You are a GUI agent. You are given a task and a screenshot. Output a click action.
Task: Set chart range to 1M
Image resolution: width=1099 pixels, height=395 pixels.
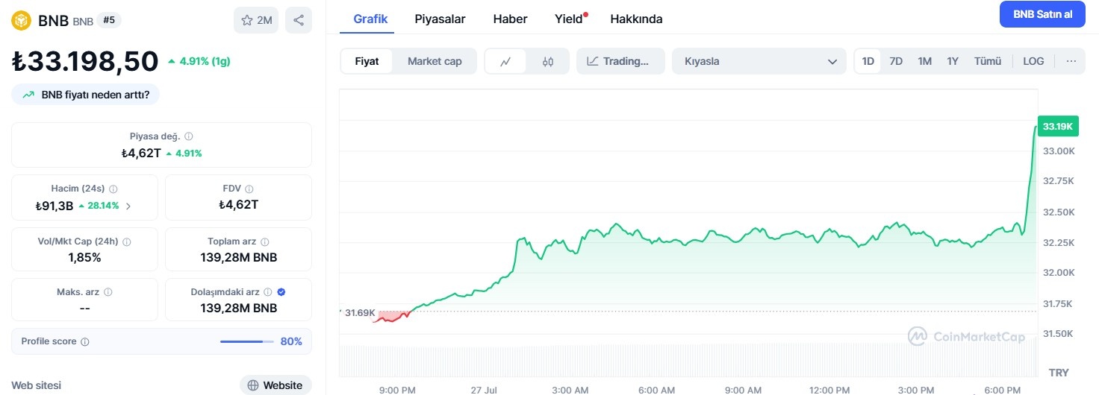(x=925, y=61)
